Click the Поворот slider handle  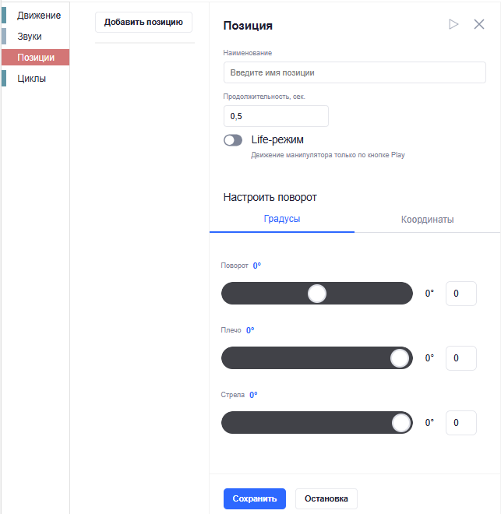click(x=317, y=294)
